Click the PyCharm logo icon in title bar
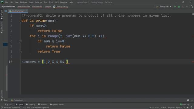The height and width of the screenshot is (109, 194). [x=2, y=2]
